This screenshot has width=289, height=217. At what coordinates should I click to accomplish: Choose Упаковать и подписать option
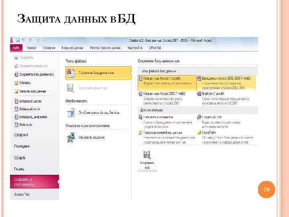point(167,122)
